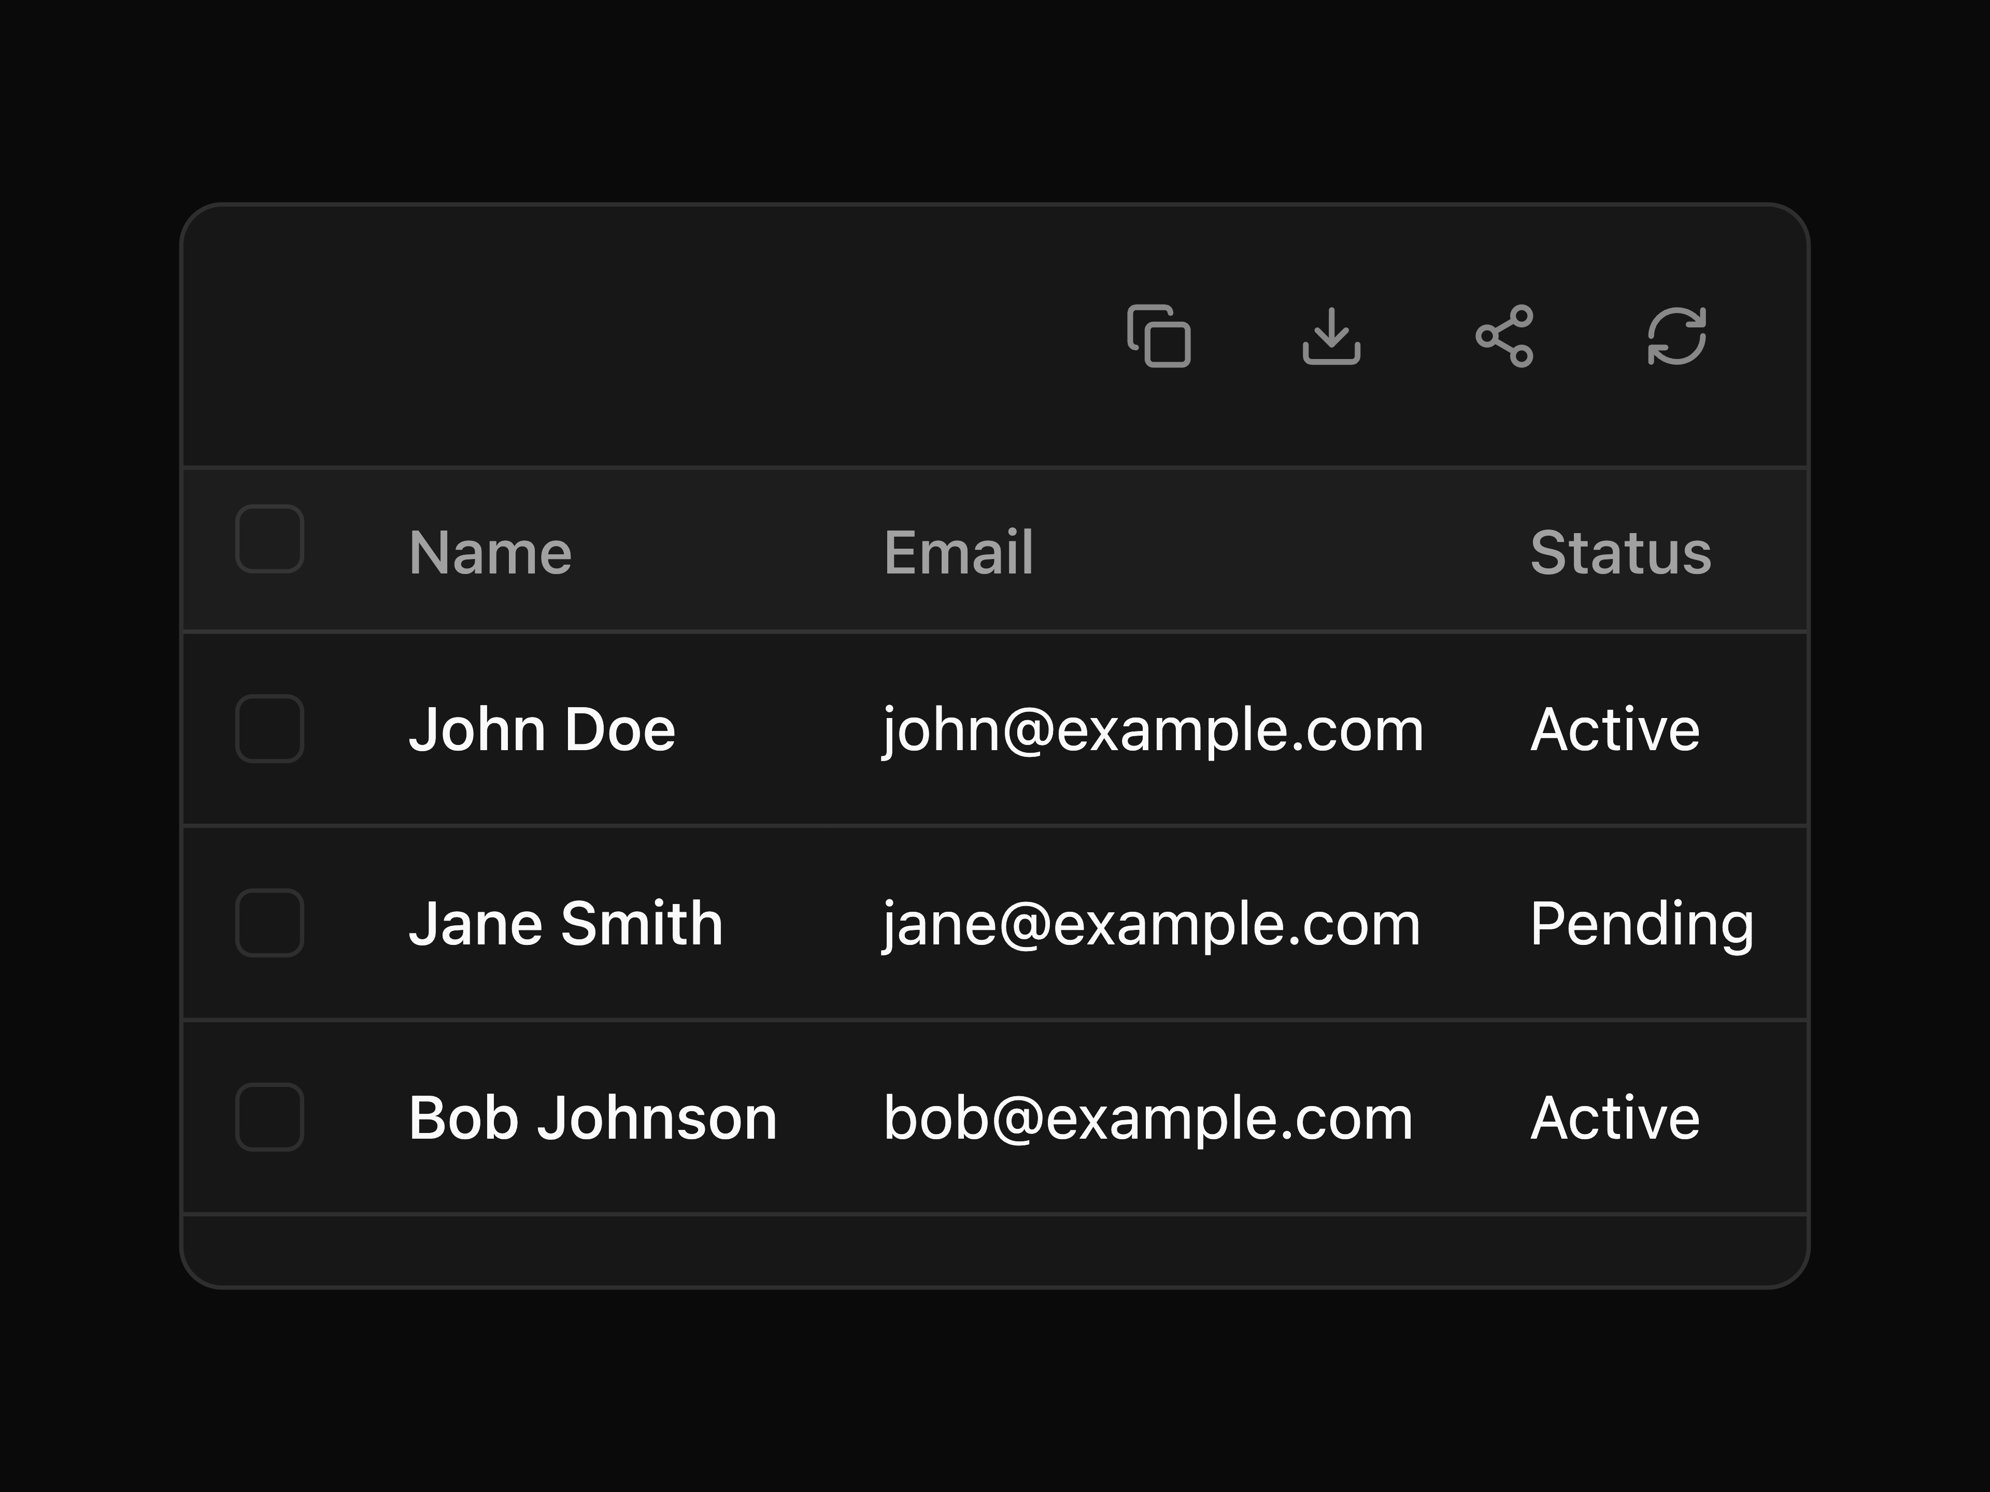
Task: Toggle the select-all header checkbox
Action: (x=270, y=539)
